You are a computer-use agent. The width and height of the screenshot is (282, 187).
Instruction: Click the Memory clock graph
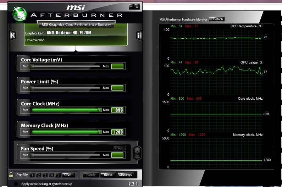pos(216,153)
